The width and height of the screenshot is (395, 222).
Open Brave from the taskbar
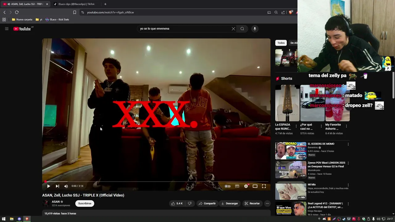[x=27, y=219]
